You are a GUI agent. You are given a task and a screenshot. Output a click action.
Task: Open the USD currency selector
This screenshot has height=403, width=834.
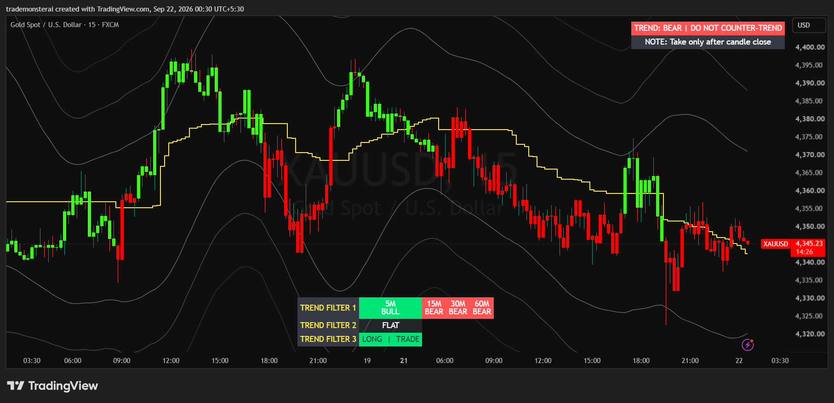(809, 25)
